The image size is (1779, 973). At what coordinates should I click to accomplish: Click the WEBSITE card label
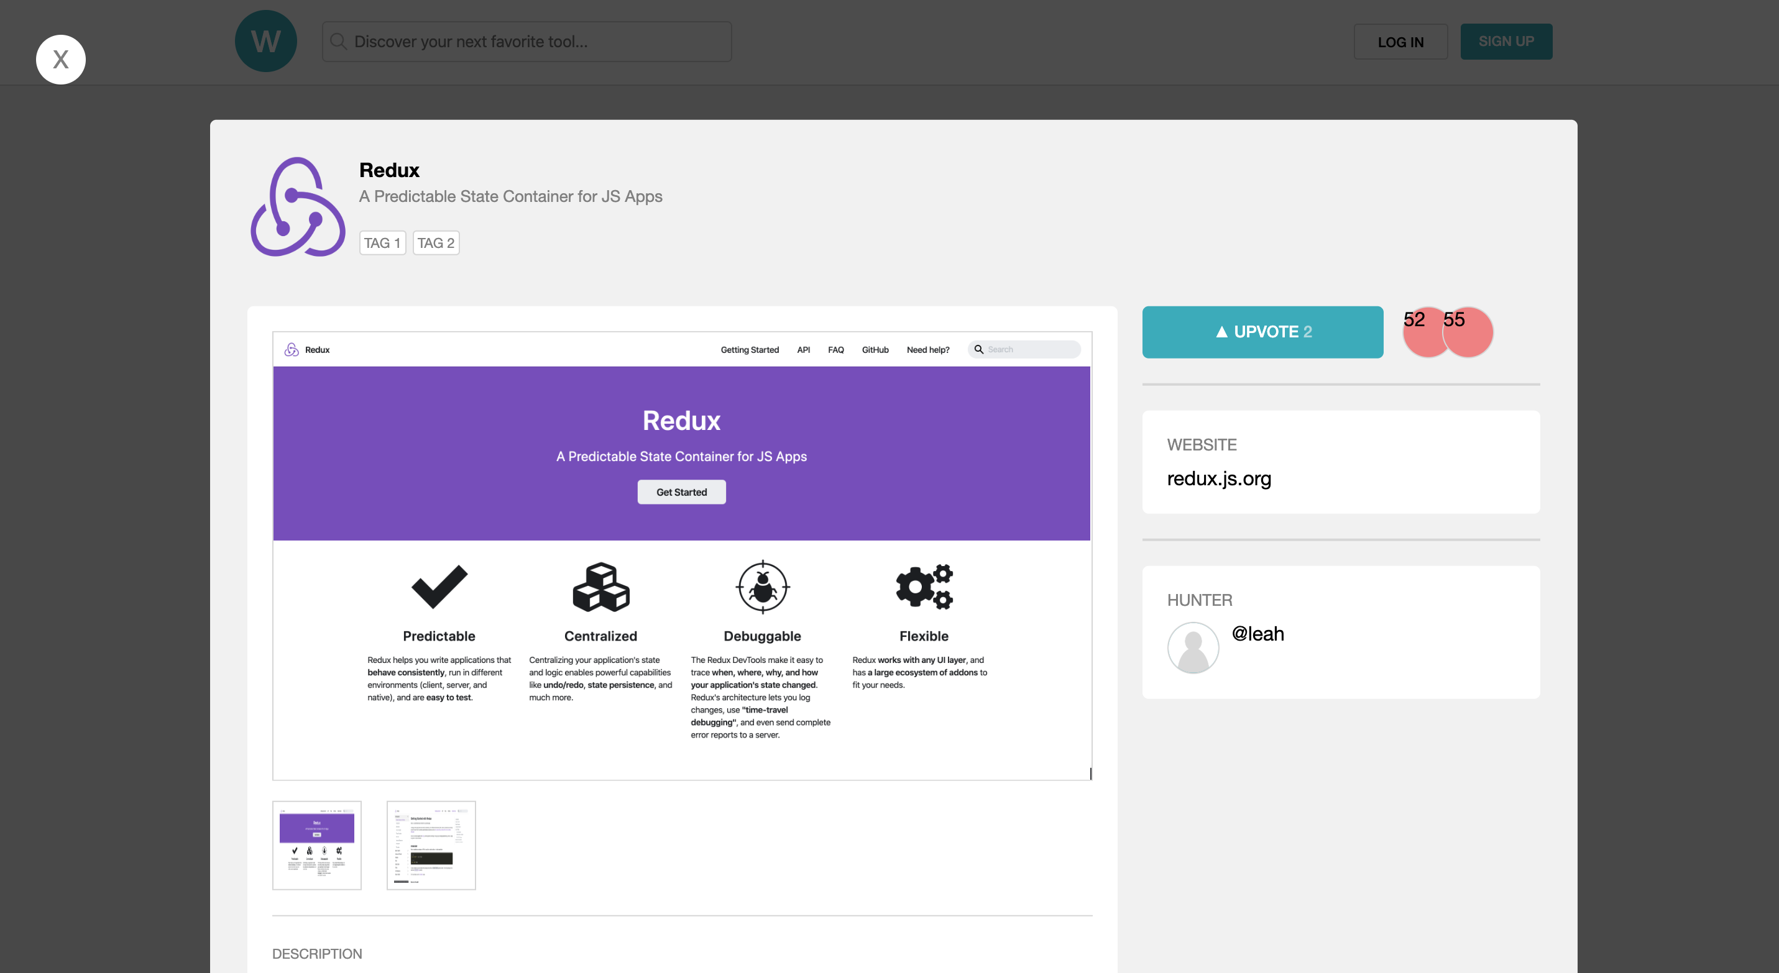1202,444
